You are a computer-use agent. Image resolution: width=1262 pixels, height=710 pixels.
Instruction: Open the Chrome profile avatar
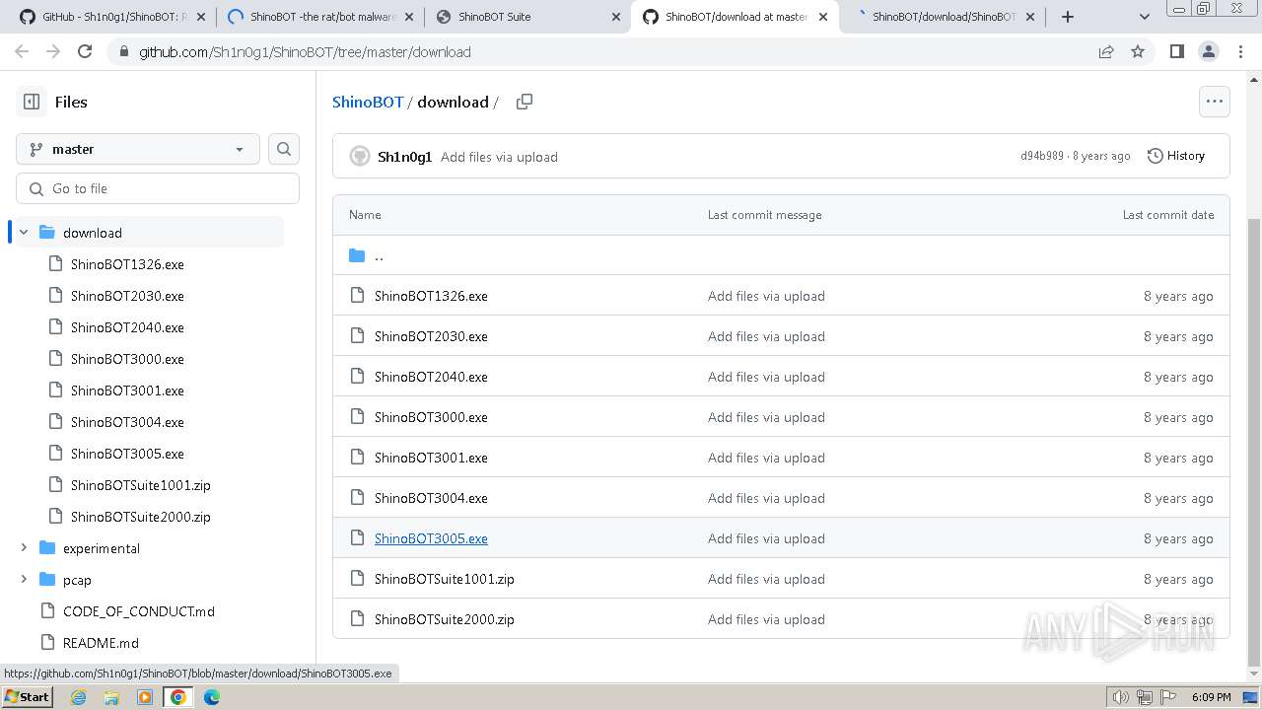[1208, 52]
